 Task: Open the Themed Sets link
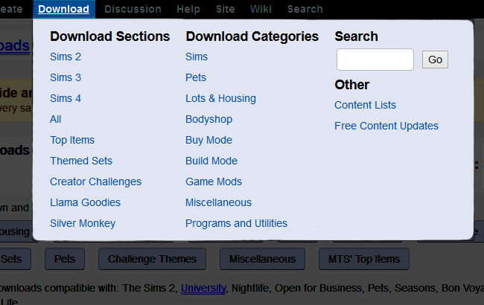(81, 161)
